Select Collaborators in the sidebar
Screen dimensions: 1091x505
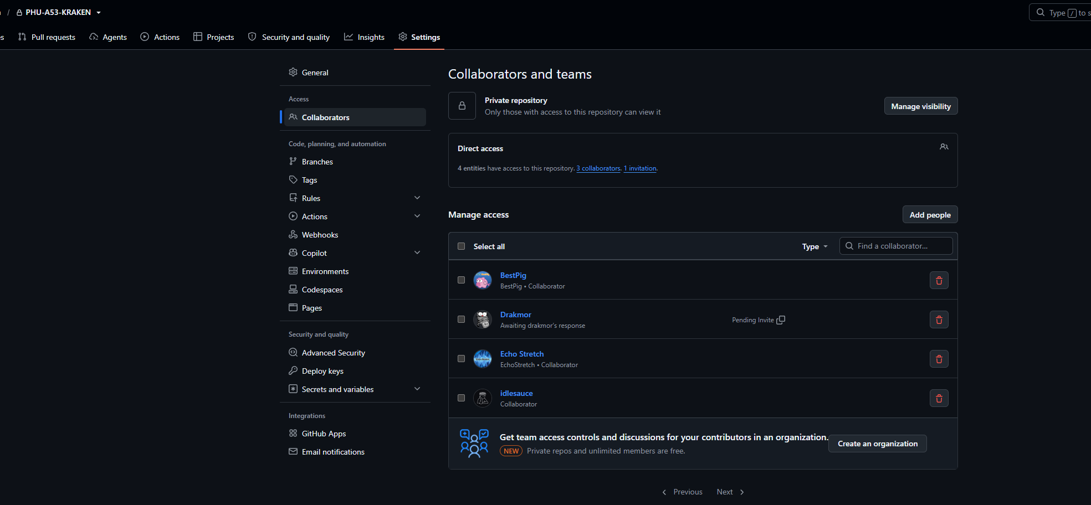(x=355, y=117)
